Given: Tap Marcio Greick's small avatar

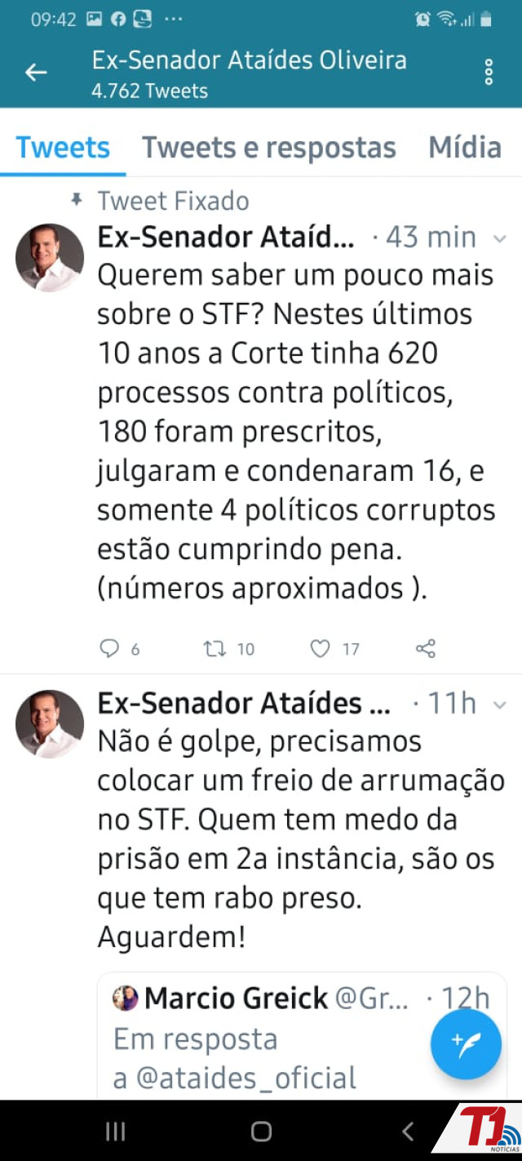Looking at the screenshot, I should click(126, 998).
